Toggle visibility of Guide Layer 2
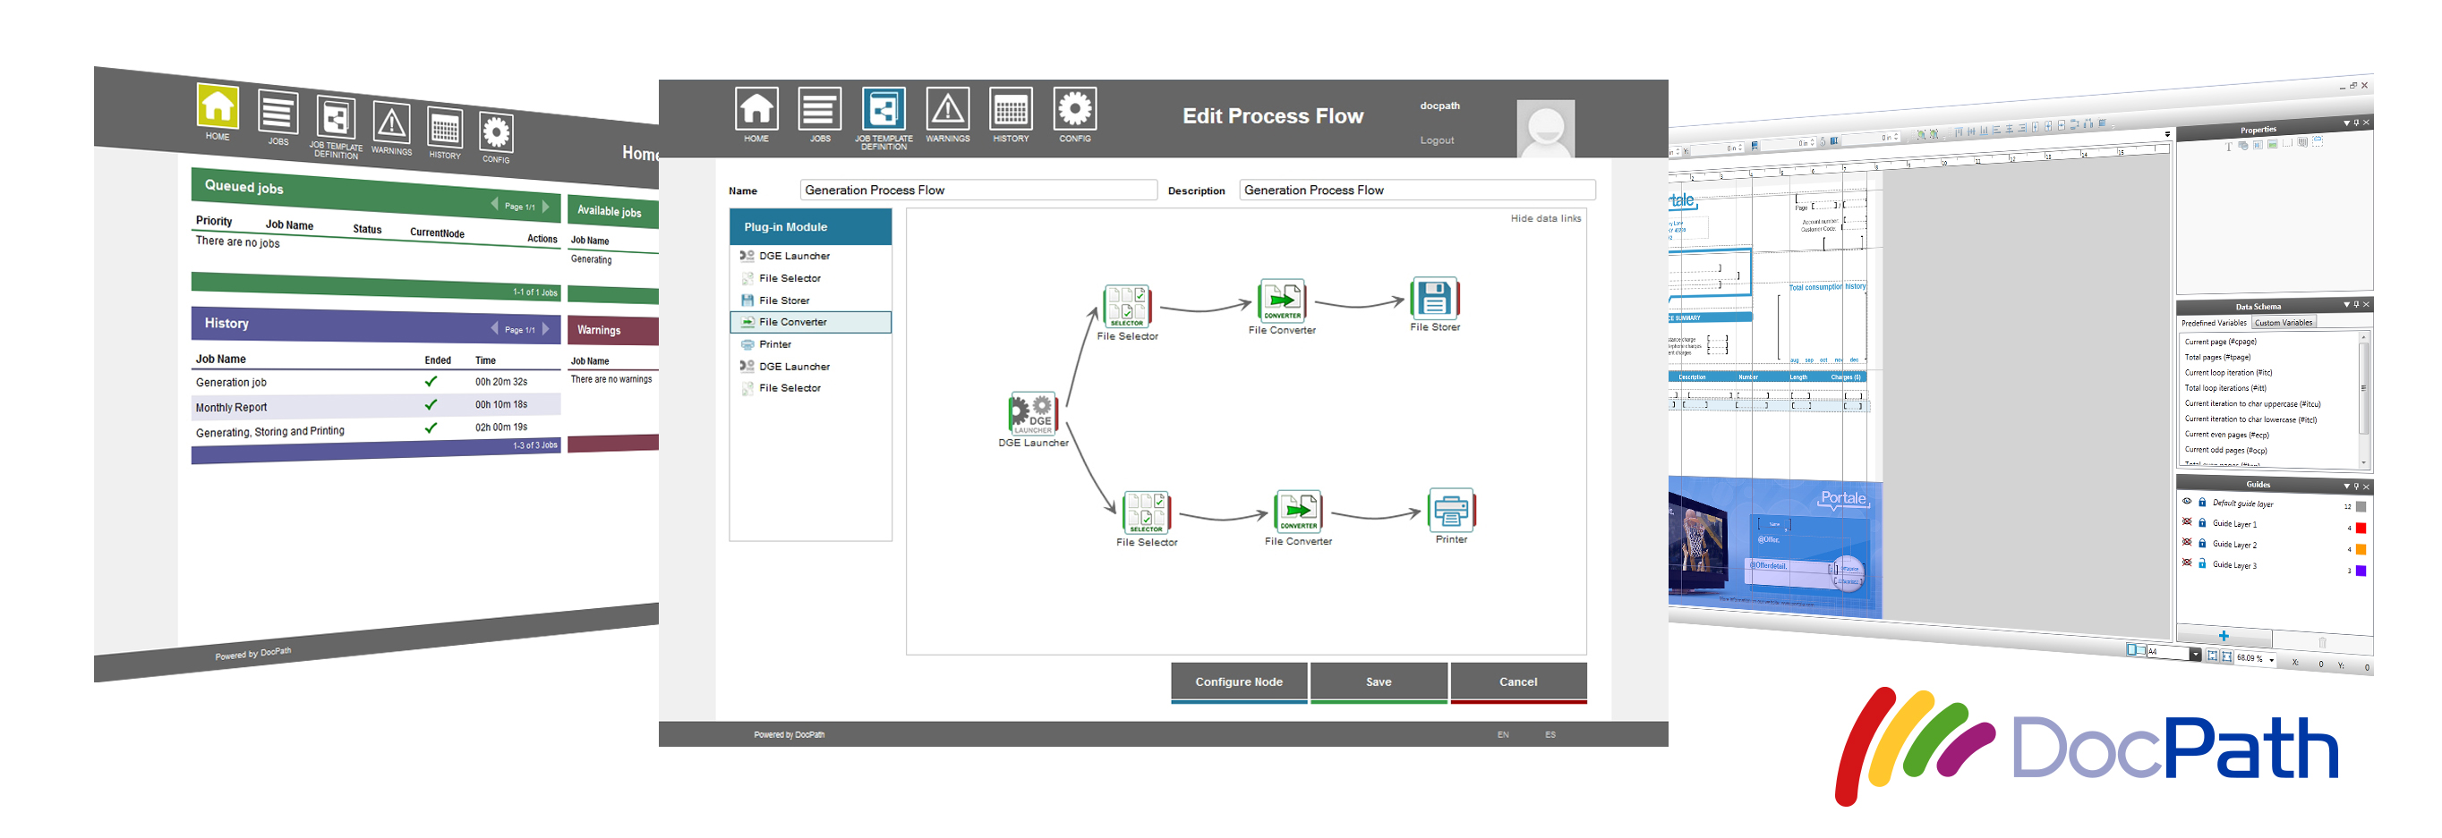This screenshot has width=2442, height=838. [2187, 543]
